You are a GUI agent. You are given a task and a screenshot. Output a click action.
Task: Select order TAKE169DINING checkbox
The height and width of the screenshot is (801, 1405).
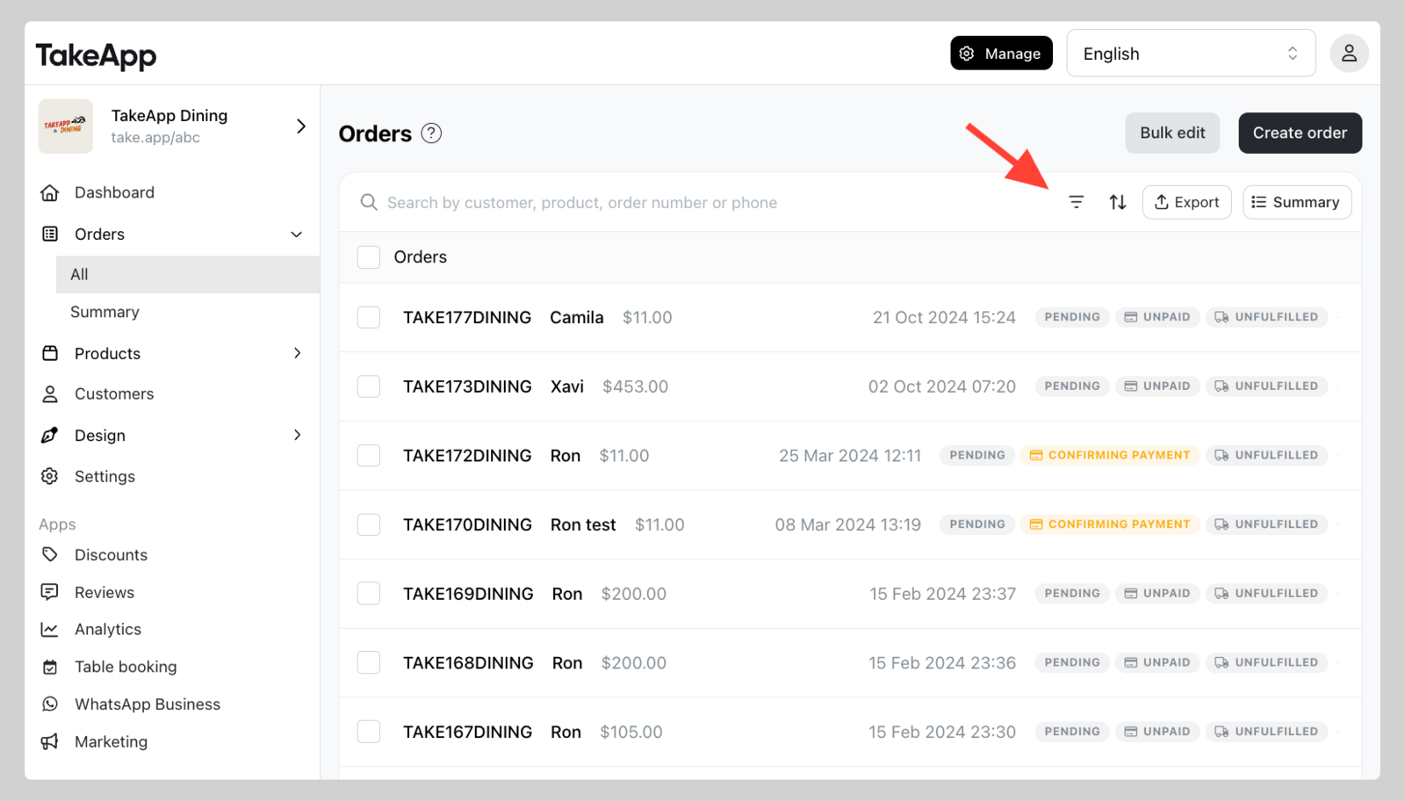click(369, 594)
